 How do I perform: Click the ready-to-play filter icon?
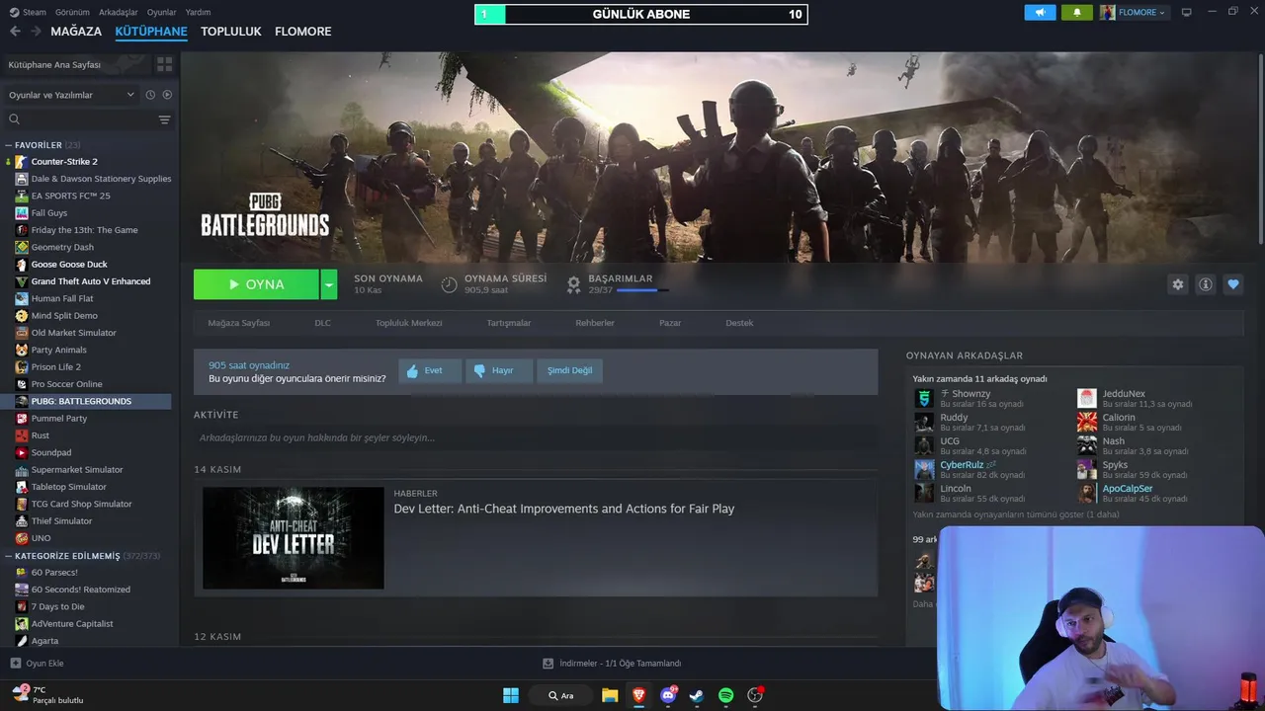(167, 95)
